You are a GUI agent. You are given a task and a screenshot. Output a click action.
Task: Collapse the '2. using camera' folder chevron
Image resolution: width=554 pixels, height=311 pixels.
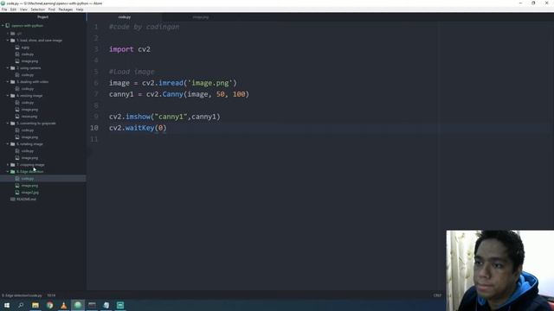(8, 67)
